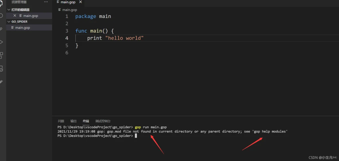The width and height of the screenshot is (339, 161).
Task: Click the Docker whale icon in activity bar
Action: coord(1,82)
